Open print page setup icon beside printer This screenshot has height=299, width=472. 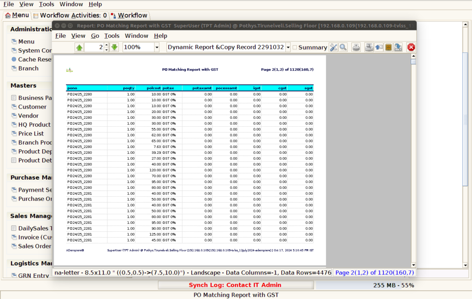click(369, 47)
